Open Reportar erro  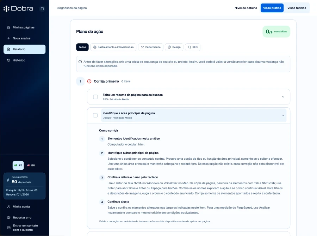tap(24, 217)
